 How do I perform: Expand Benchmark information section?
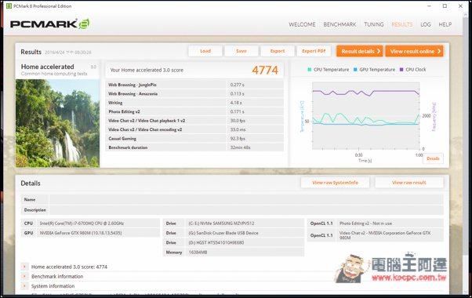[24, 276]
